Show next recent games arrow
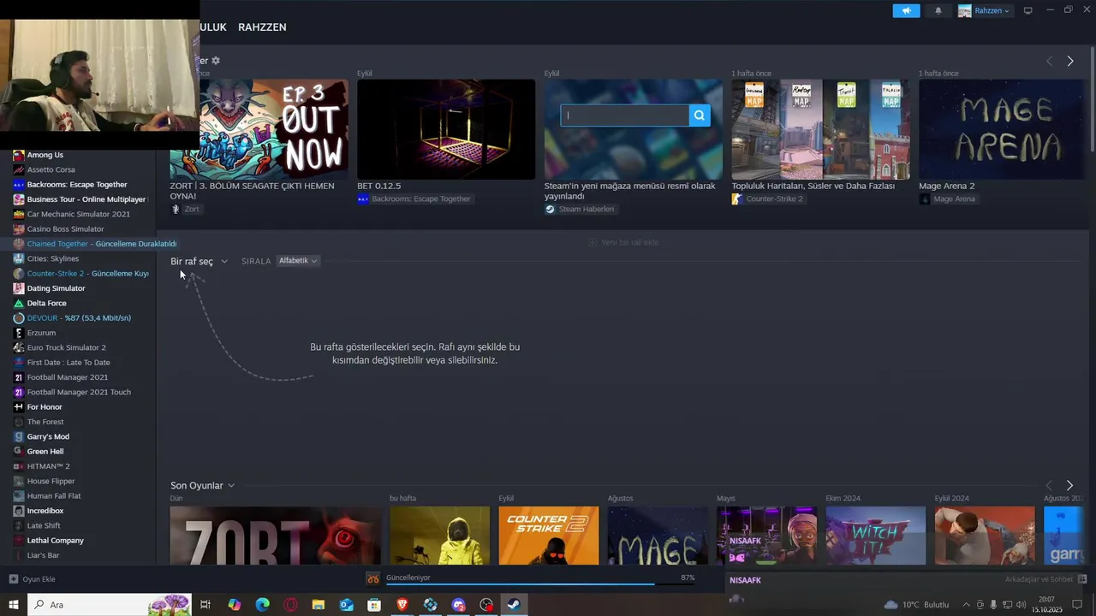The height and width of the screenshot is (616, 1096). pyautogui.click(x=1069, y=485)
